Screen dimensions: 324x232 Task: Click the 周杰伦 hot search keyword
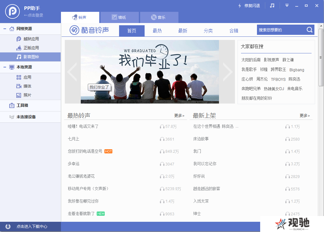pyautogui.click(x=262, y=79)
